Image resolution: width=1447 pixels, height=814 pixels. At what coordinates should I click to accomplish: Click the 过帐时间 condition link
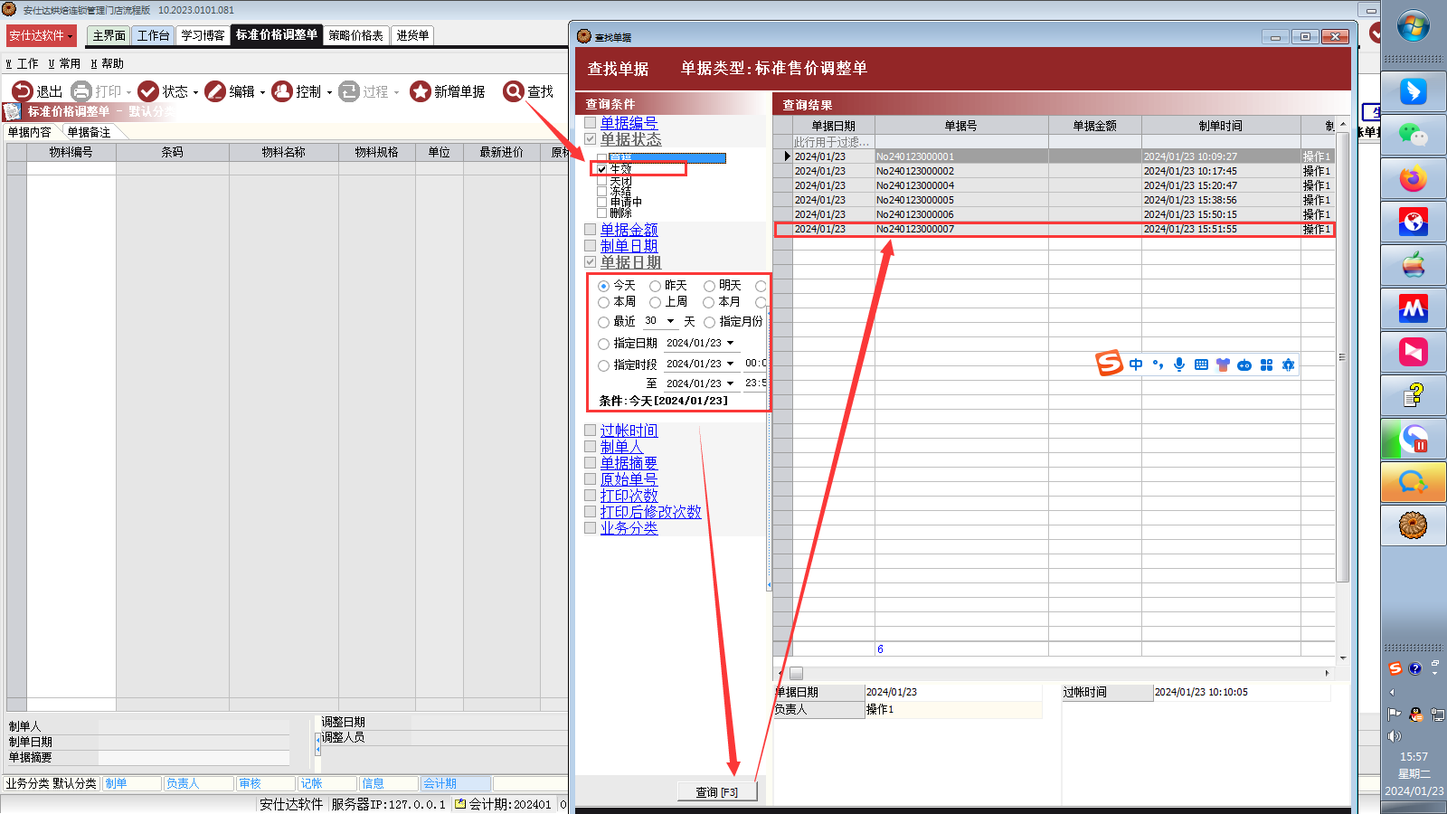point(629,431)
